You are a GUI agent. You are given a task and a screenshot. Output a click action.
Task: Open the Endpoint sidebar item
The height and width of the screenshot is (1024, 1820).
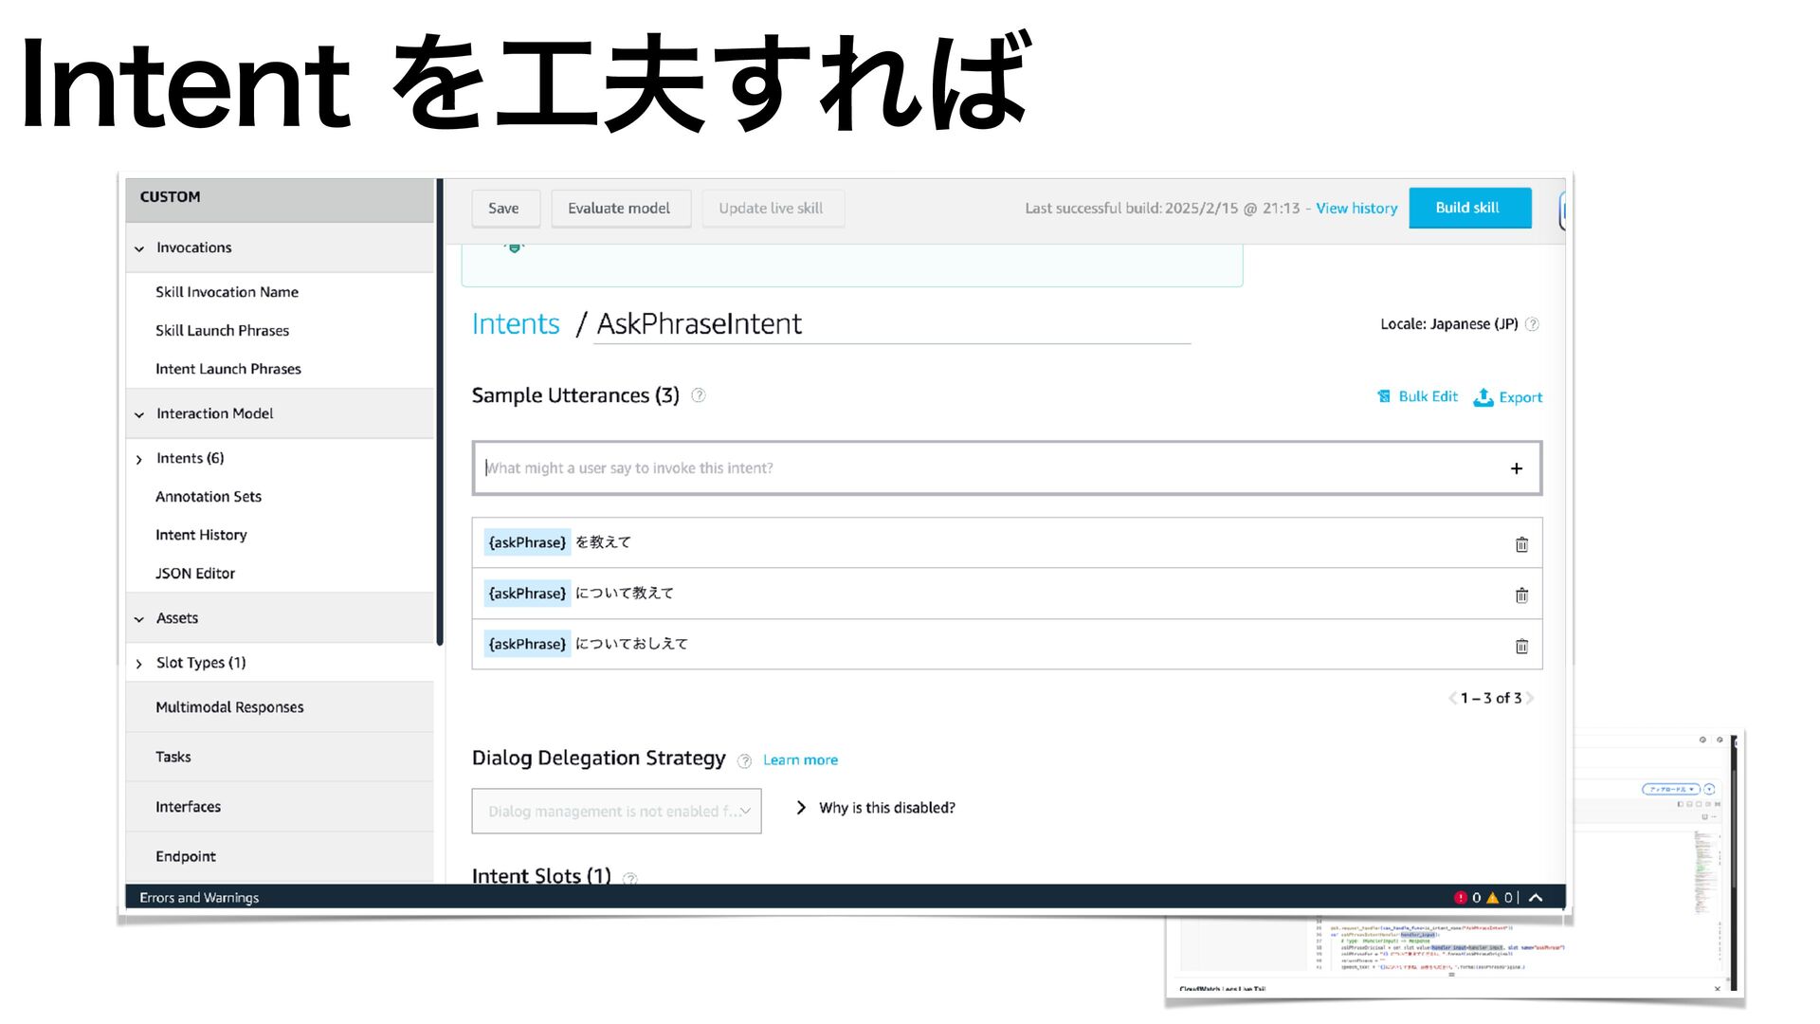tap(186, 856)
